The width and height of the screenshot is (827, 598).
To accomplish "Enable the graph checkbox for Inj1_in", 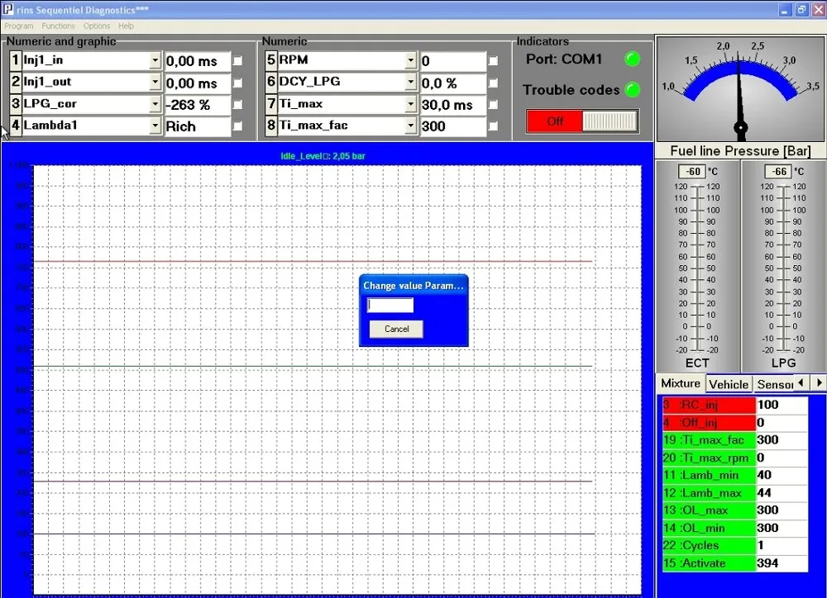I will (x=238, y=61).
